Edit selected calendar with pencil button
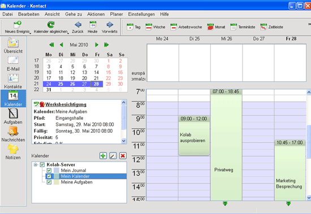 click(x=113, y=156)
